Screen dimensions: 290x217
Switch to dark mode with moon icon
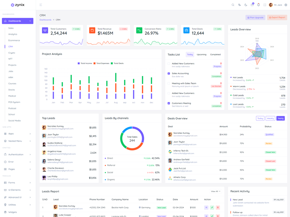(x=246, y=5)
